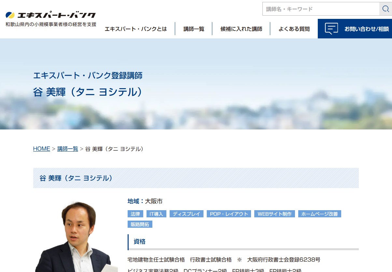This screenshot has width=392, height=272.
Task: Click the 宅地建物主任士試験合格 qualification text
Action: (156, 260)
